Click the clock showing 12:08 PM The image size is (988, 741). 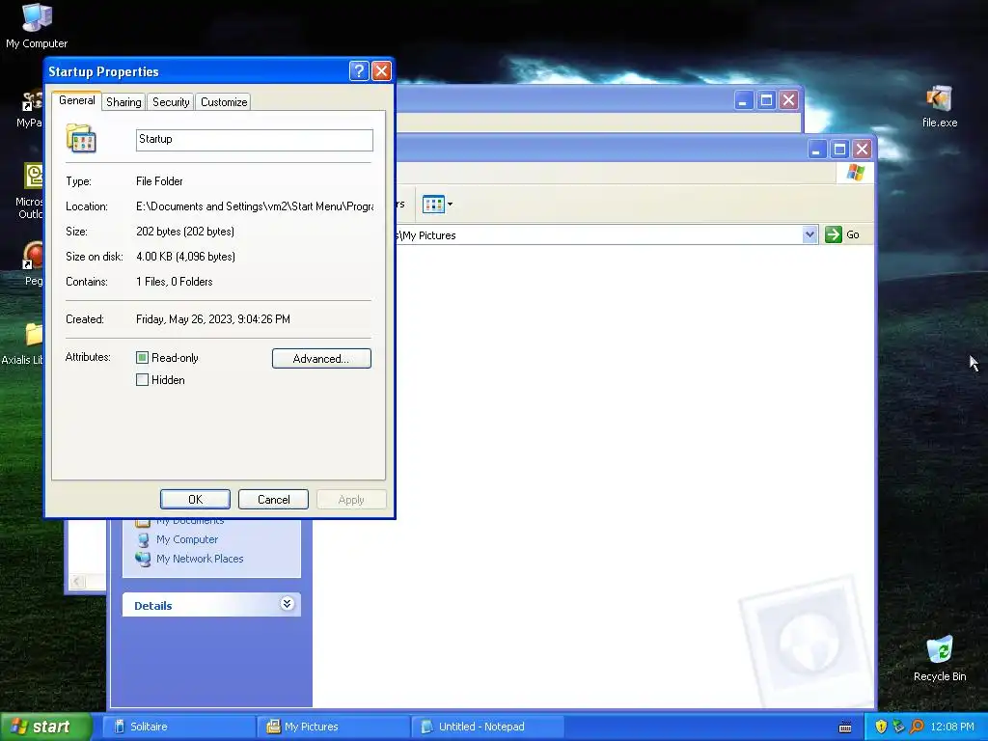point(951,727)
